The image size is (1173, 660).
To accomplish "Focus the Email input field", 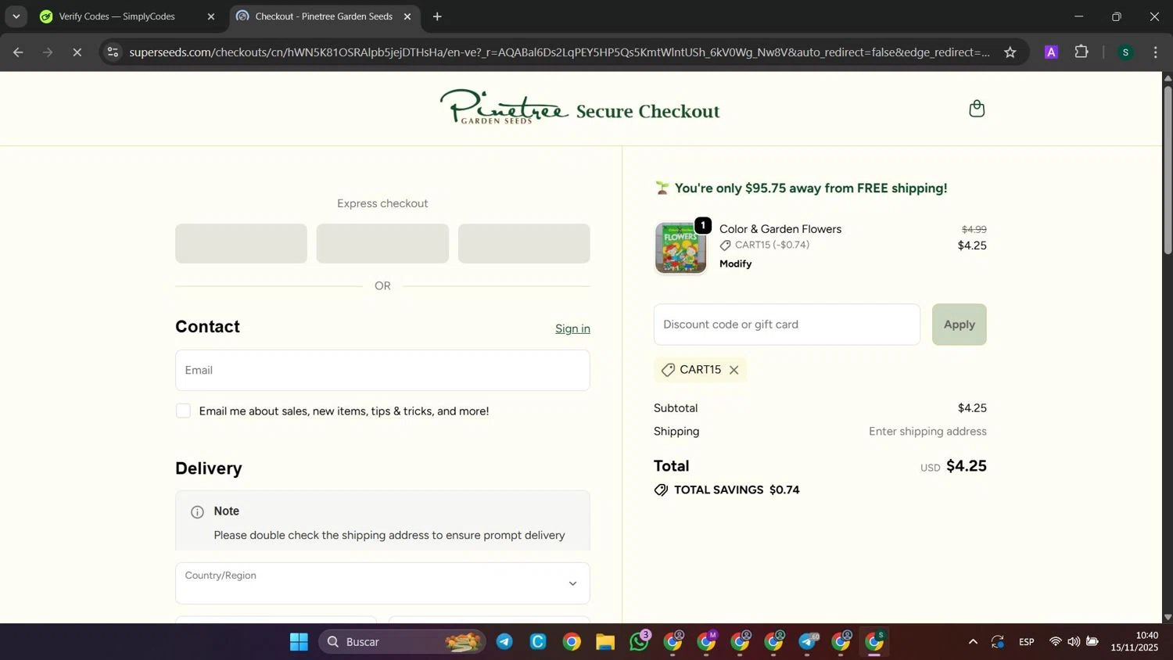I will click(x=382, y=371).
